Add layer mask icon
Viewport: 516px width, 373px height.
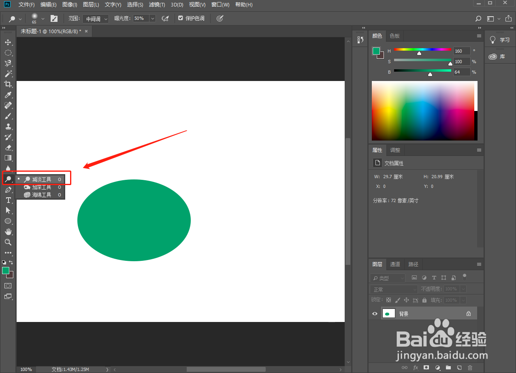click(426, 368)
